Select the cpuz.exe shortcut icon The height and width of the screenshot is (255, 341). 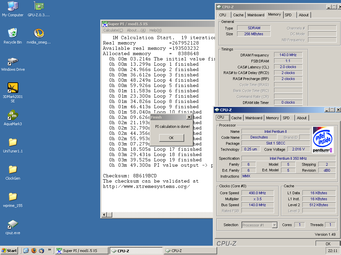(13, 227)
